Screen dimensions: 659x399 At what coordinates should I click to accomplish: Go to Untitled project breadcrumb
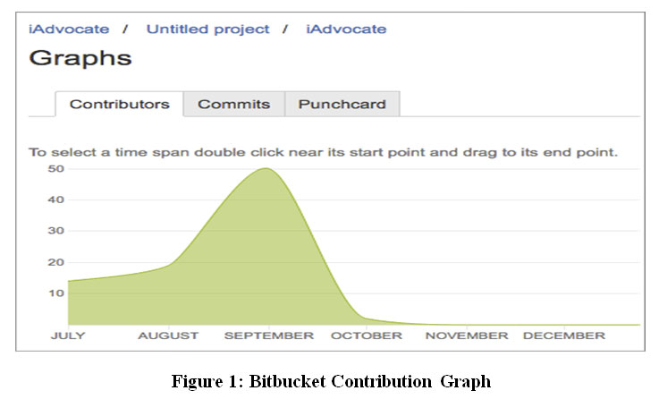207,29
